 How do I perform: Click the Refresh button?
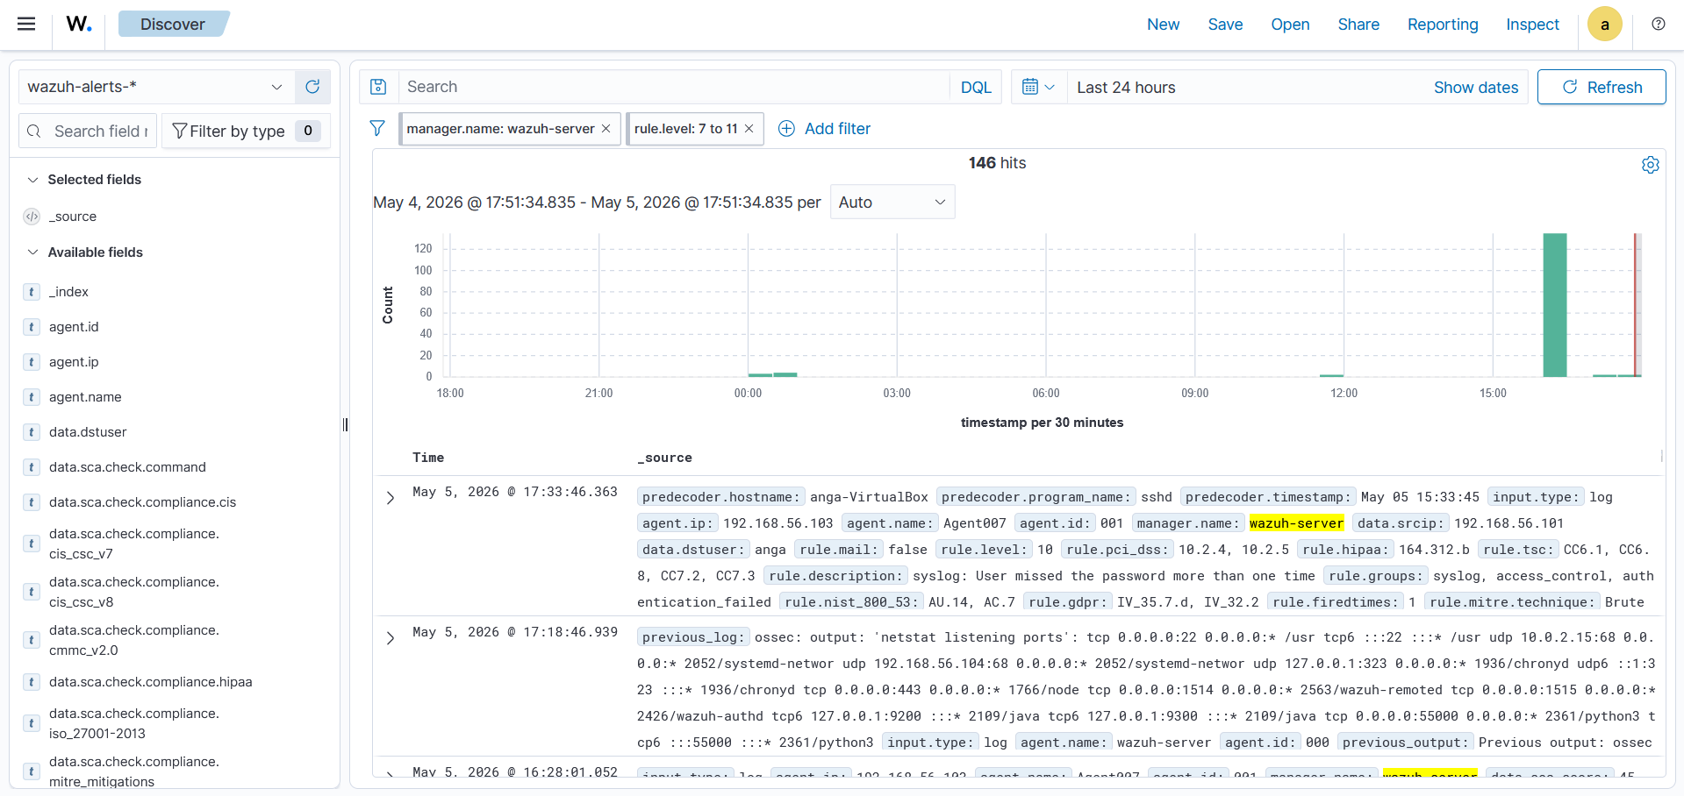click(1602, 87)
